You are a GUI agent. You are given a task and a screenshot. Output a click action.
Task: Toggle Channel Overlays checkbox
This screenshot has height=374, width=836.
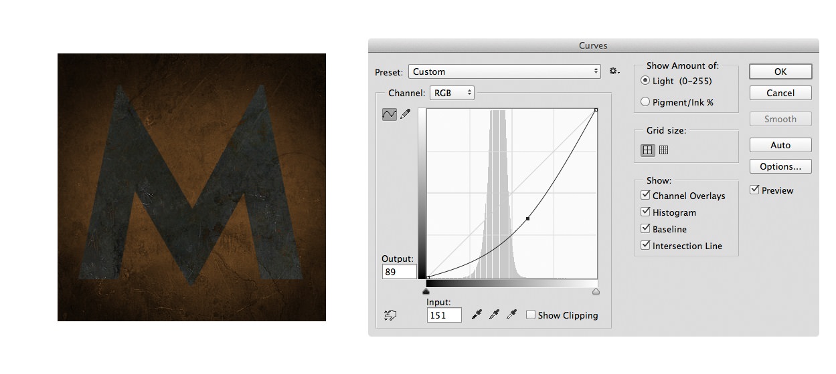coord(645,196)
